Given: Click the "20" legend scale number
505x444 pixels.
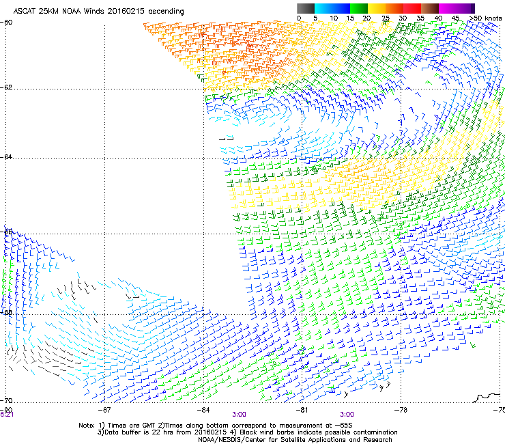Looking at the screenshot, I should click(x=367, y=18).
